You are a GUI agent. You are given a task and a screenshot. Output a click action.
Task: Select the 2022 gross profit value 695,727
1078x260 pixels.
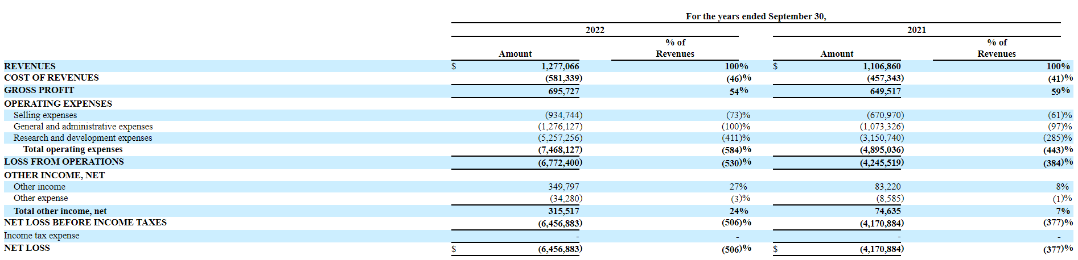(x=563, y=91)
